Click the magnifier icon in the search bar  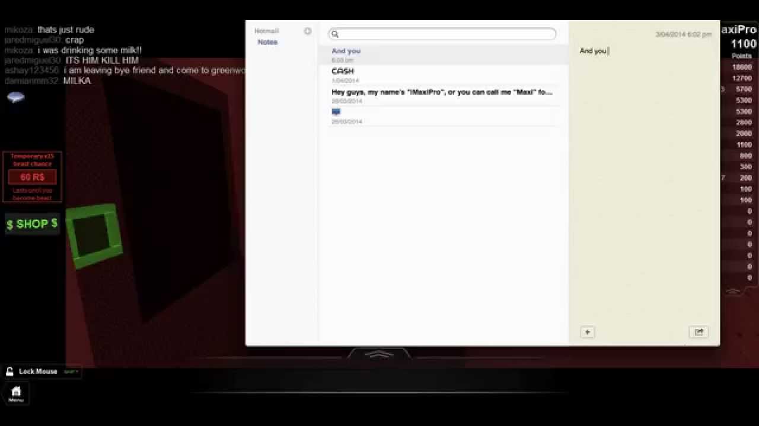[335, 34]
